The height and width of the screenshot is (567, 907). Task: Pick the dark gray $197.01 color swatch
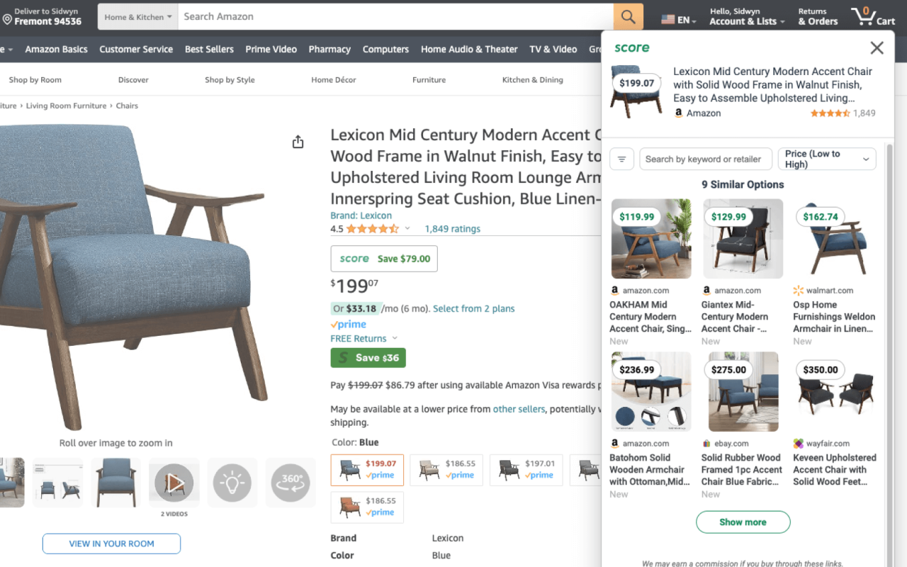coord(526,470)
